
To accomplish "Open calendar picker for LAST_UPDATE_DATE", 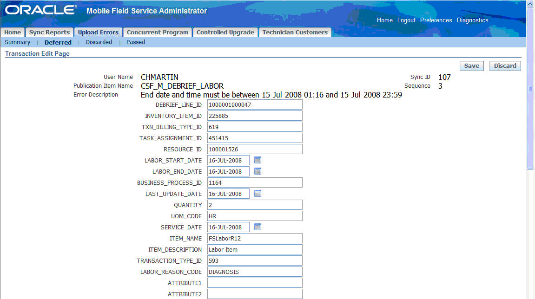I will coord(258,194).
